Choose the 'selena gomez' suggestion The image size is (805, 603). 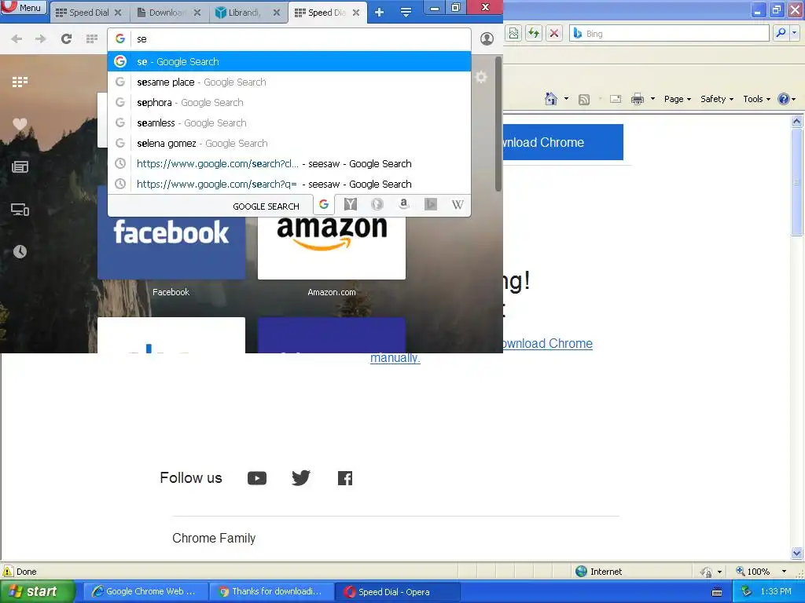289,144
